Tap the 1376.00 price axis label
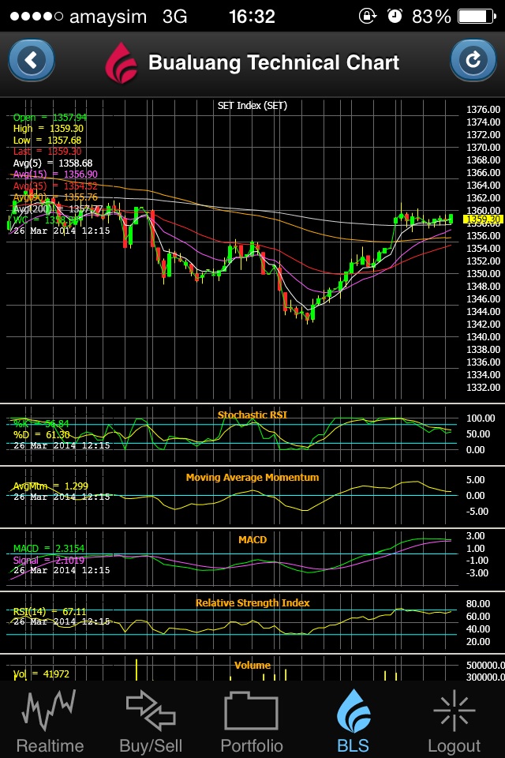 [x=483, y=109]
